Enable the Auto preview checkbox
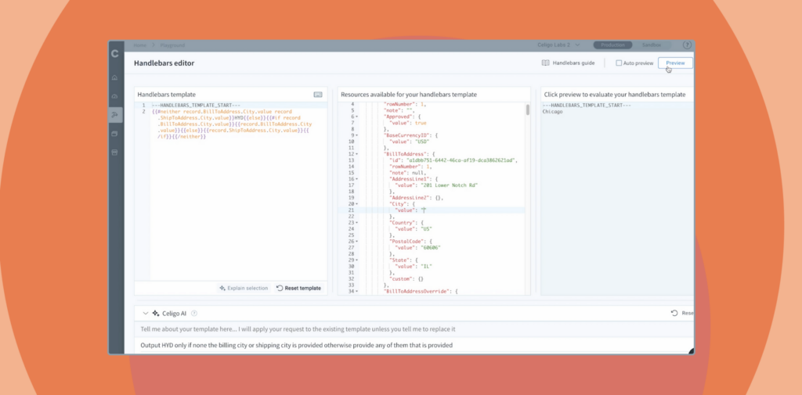The width and height of the screenshot is (802, 395). pyautogui.click(x=619, y=63)
